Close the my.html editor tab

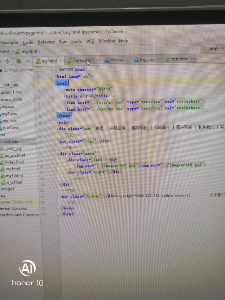60,61
